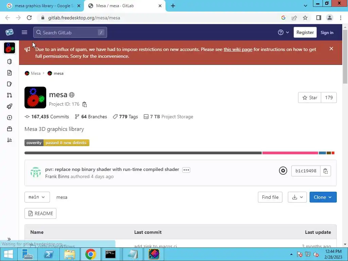This screenshot has height=261, width=348.
Task: Open the hamburger navigation menu
Action: 24,32
